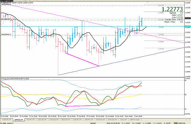Click the 25 Oct 16:00 time axis label
Image resolution: width=191 pixels, height=124 pixels.
[62, 116]
